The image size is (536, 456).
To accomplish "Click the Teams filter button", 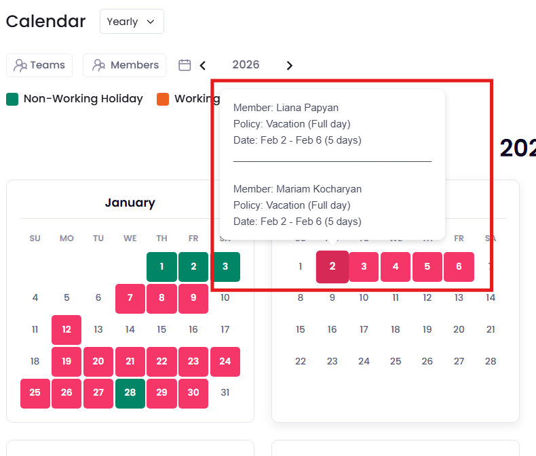I will click(x=39, y=65).
